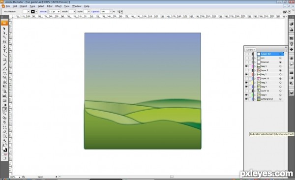Hide the laag 2 layer
Image resolution: width=295 pixels, height=180 pixels.
click(x=246, y=74)
